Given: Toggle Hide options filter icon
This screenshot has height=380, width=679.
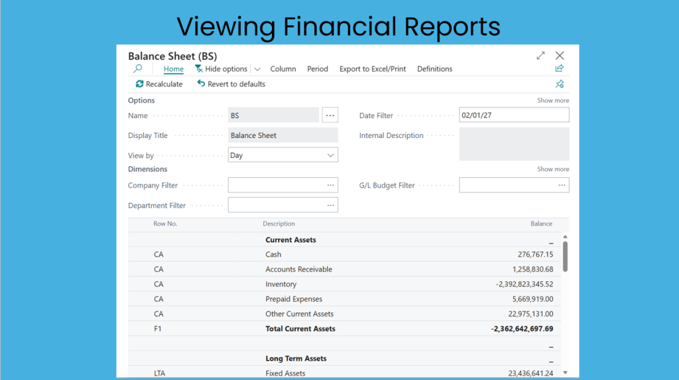Looking at the screenshot, I should tap(198, 69).
